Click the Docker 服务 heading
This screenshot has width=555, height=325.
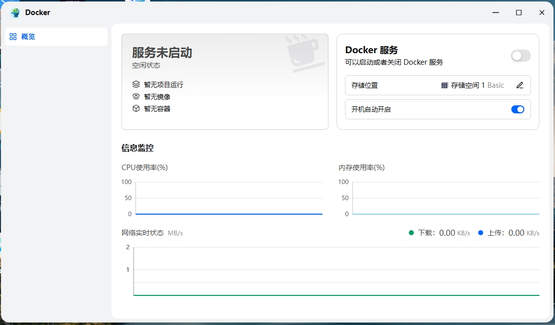[x=371, y=50]
